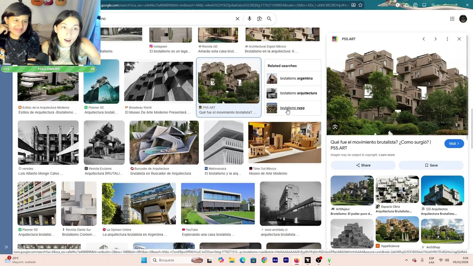Open large Habitat 67 preview image

397,91
